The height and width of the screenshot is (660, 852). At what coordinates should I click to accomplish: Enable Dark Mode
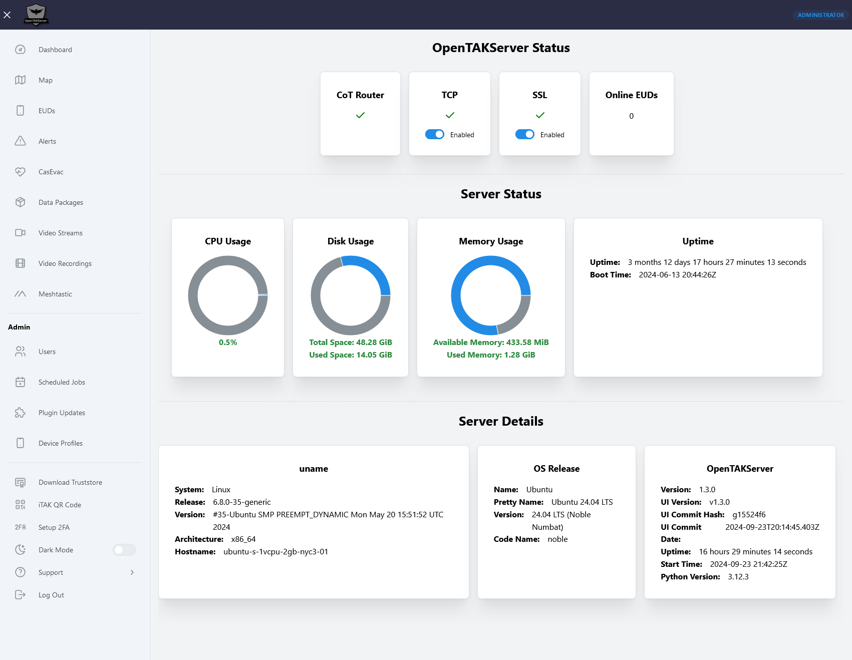124,549
